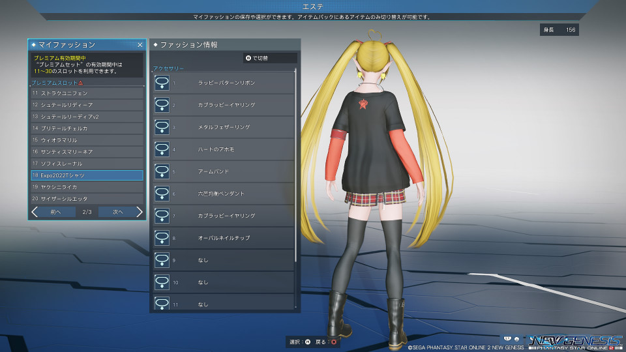Image resolution: width=626 pixels, height=352 pixels.
Task: Click the left arrow chevron beside 前へ
Action: (35, 212)
